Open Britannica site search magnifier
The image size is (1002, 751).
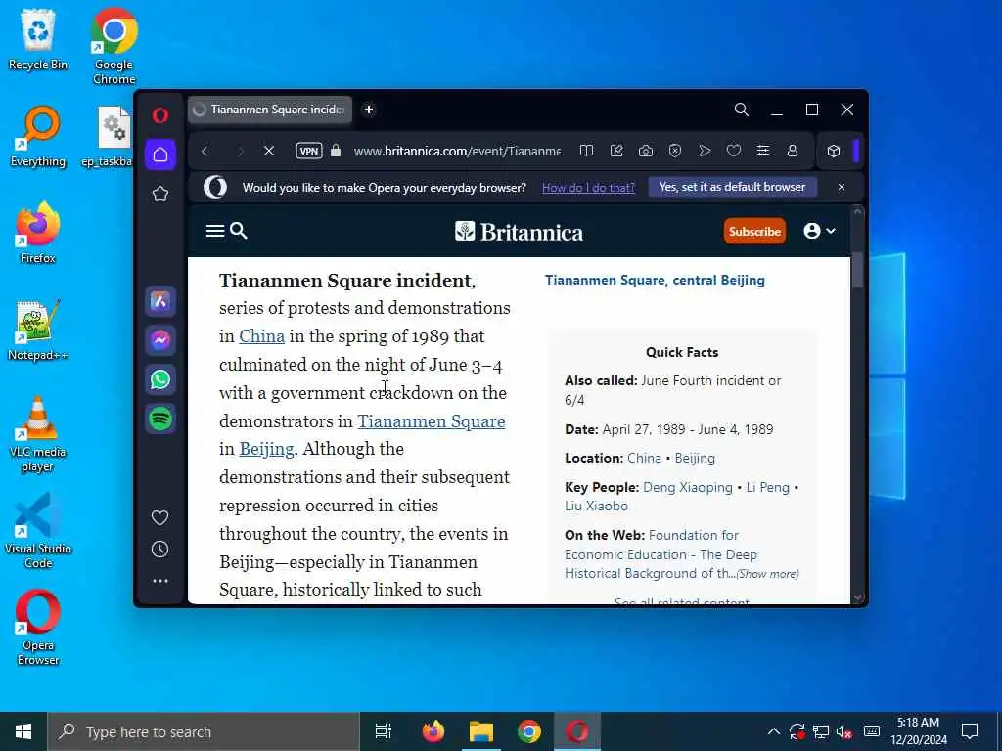[239, 231]
